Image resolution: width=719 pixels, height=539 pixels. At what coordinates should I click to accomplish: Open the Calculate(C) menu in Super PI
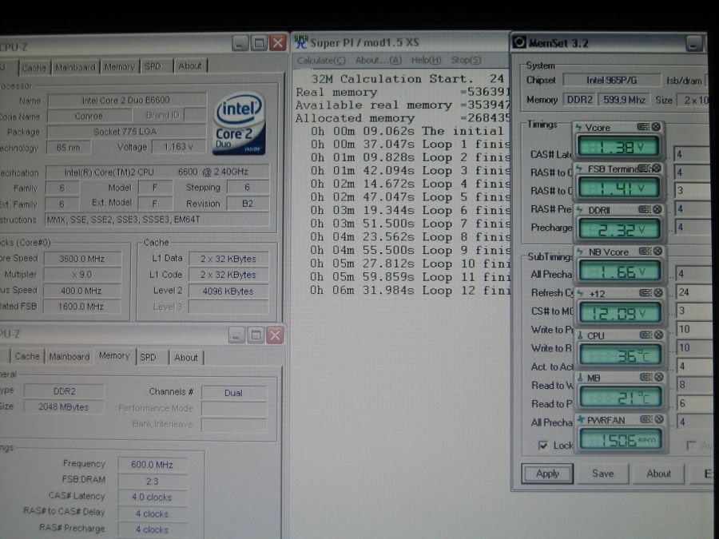coord(321,61)
